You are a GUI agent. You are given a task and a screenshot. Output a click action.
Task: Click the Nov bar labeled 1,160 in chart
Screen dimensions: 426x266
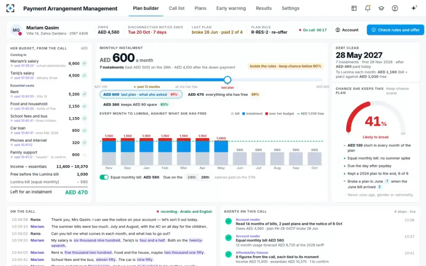(109, 151)
